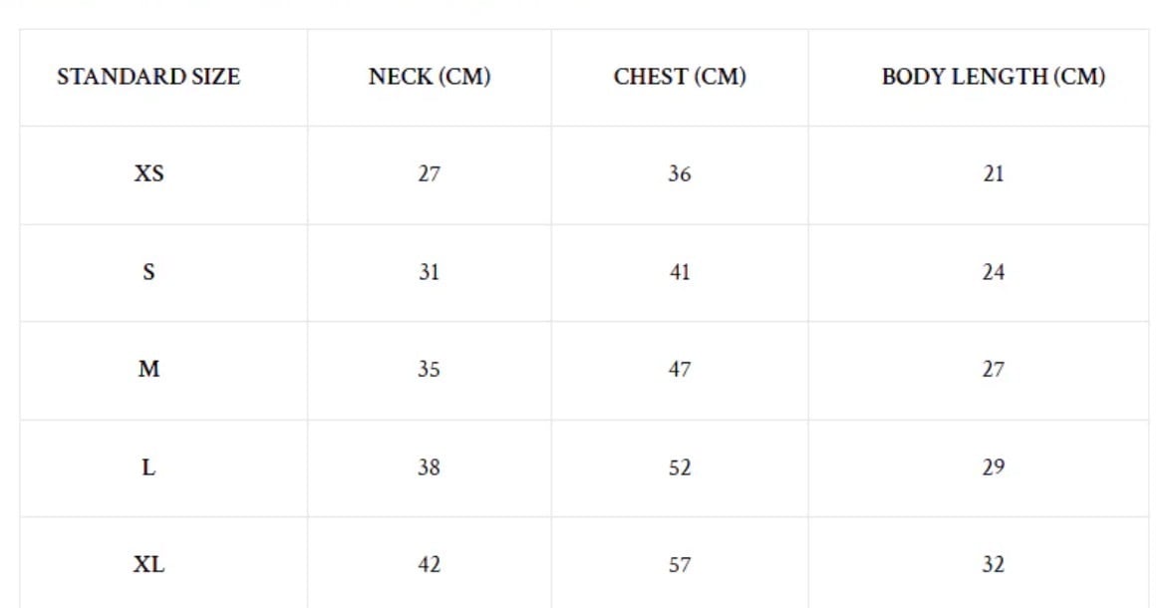Click neck value 27 for XS
Image resolution: width=1166 pixels, height=608 pixels.
pos(429,173)
